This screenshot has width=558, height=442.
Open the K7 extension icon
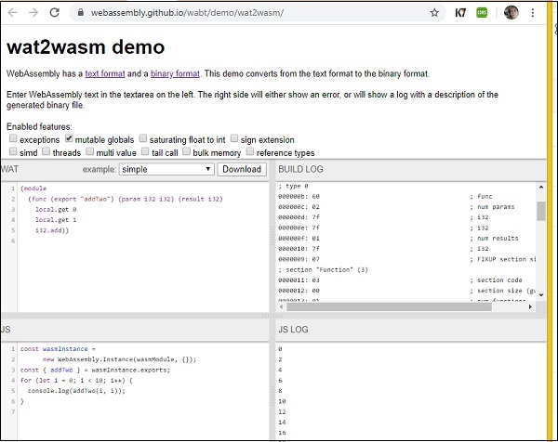click(460, 13)
